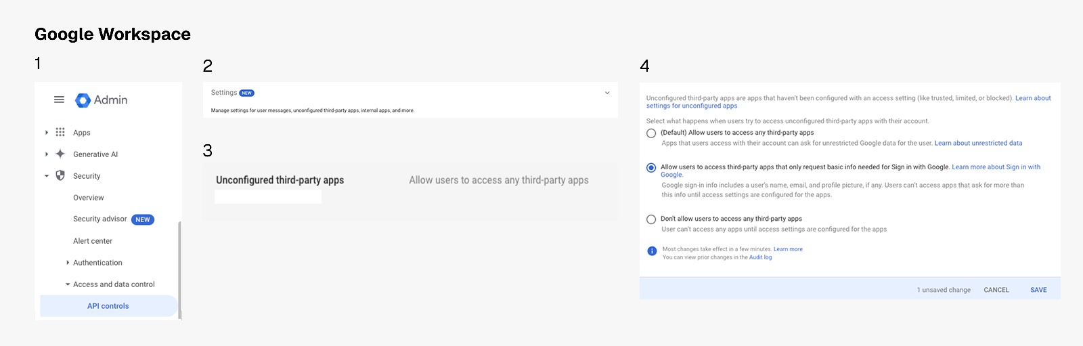
Task: Expand the Settings panel chevron
Action: pos(607,93)
